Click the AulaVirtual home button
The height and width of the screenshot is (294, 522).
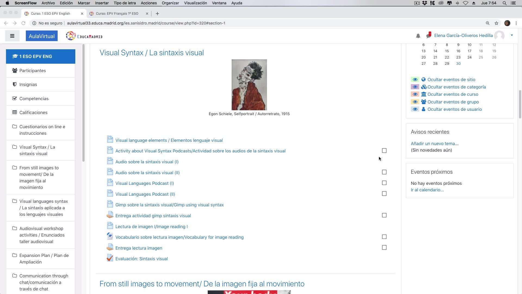click(x=42, y=36)
